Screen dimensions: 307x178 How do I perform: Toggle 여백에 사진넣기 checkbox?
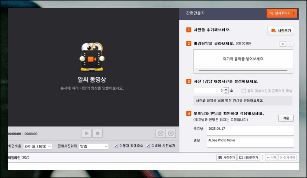pyautogui.click(x=148, y=146)
